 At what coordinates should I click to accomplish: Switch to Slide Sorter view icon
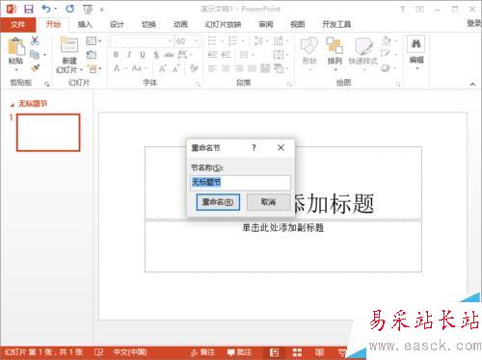point(297,352)
